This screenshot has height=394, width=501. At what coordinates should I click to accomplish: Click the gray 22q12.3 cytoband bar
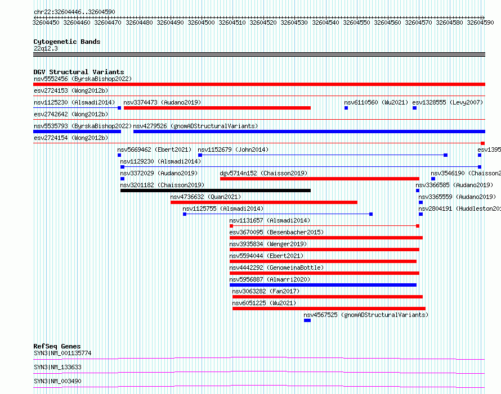[x=259, y=55]
